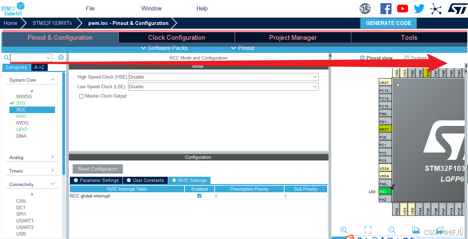Open the File menu
This screenshot has width=468, height=239.
(x=90, y=8)
